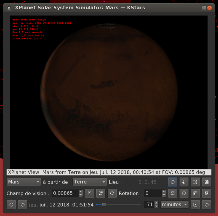218x216 pixels.
Task: Click the 'Champ de vision :' label
Action: (x=28, y=193)
